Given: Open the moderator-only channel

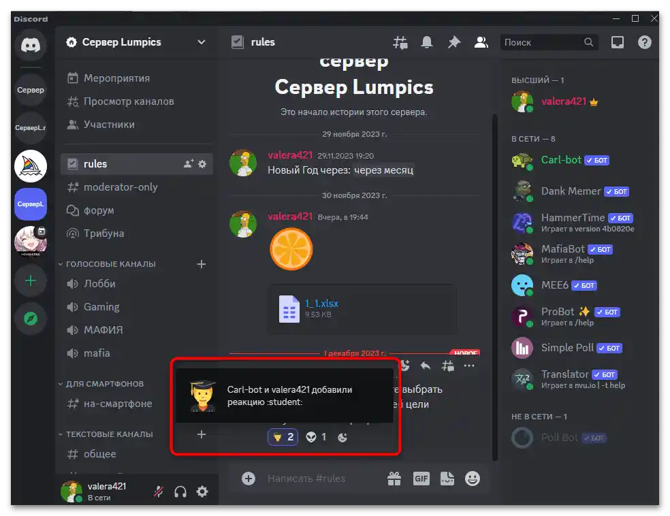Looking at the screenshot, I should 137,187.
